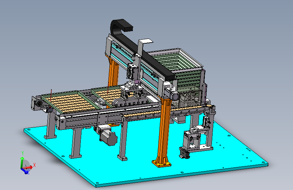Click the green Y axis of the orientation triad
Screen dimensions: 293x190
(22, 163)
